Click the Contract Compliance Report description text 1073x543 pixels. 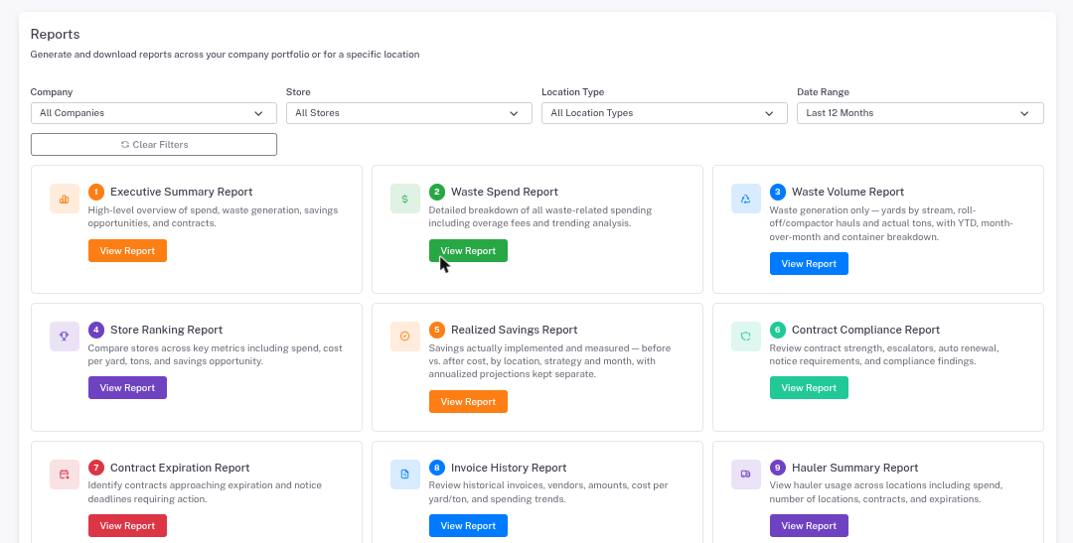point(884,355)
